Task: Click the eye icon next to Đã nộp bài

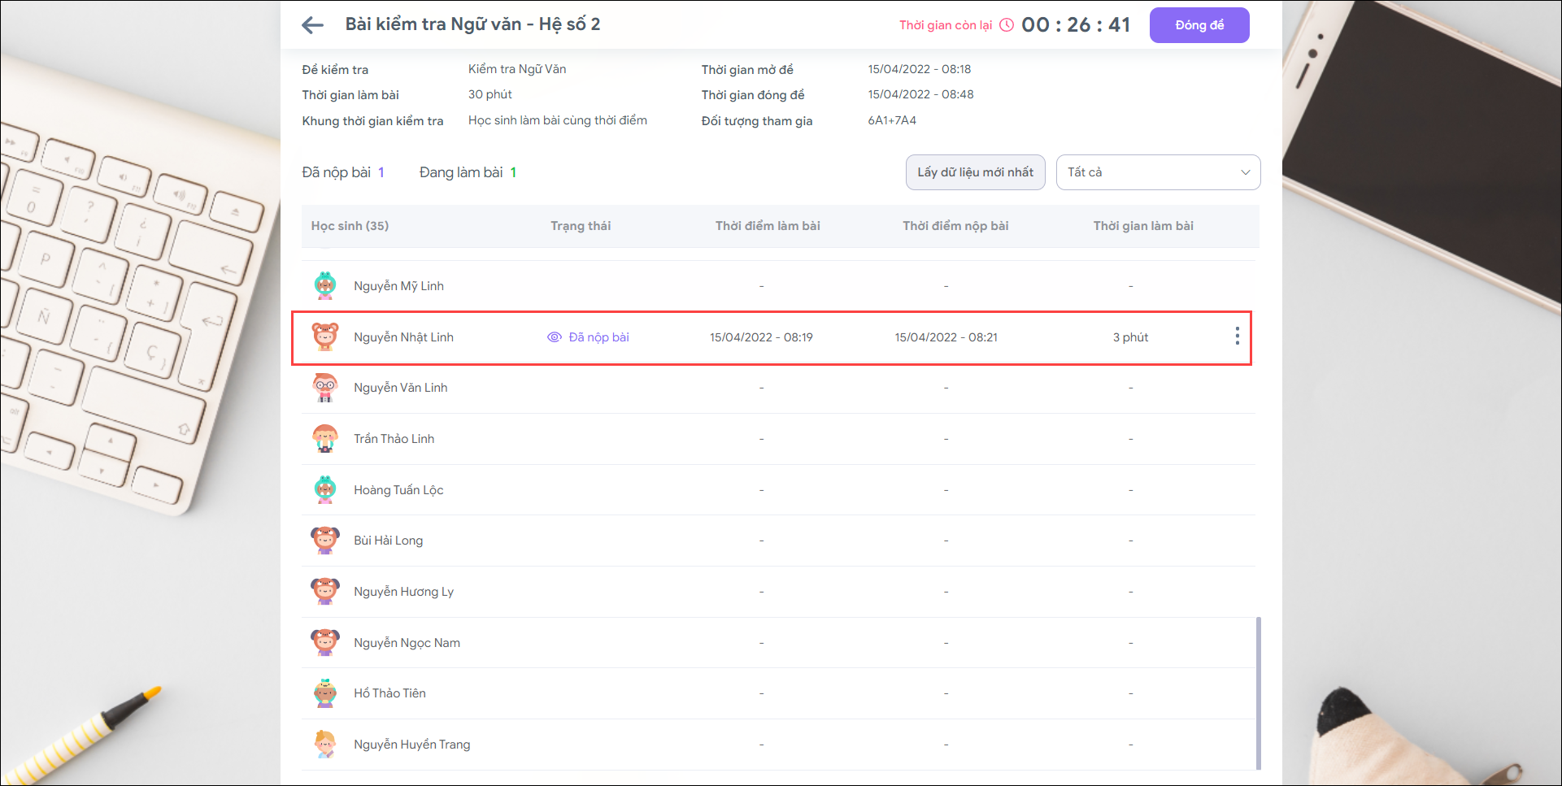Action: click(x=555, y=337)
